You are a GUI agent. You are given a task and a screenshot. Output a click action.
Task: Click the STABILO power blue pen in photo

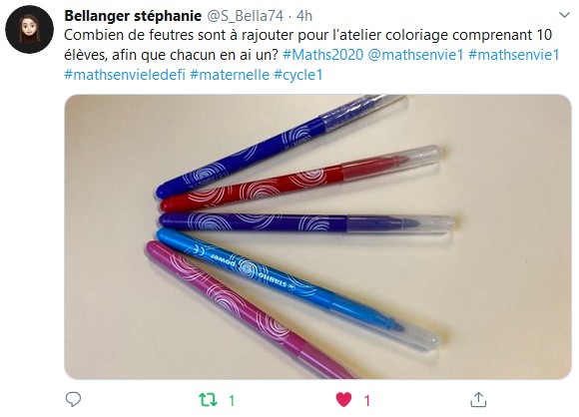[x=297, y=288]
